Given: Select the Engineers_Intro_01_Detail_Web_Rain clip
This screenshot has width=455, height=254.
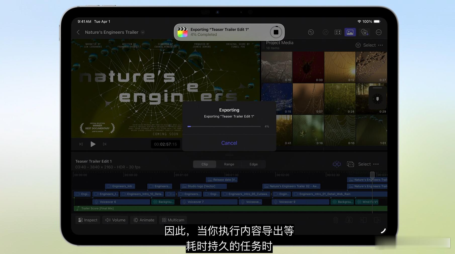Looking at the screenshot, I should [x=339, y=194].
